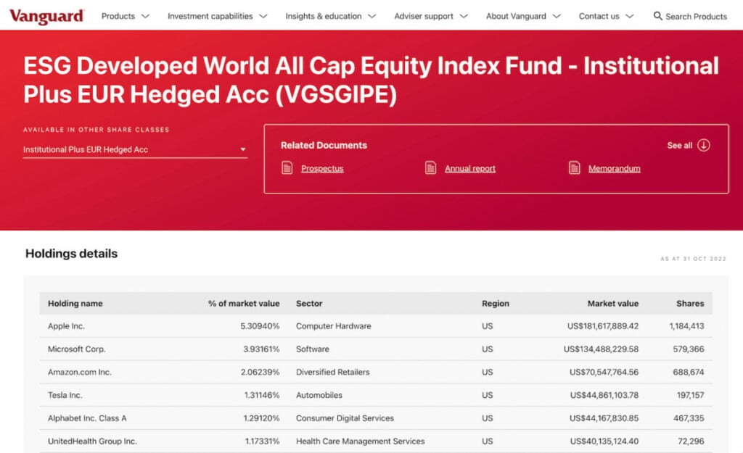
Task: Click the See all download arrow icon
Action: pyautogui.click(x=704, y=145)
